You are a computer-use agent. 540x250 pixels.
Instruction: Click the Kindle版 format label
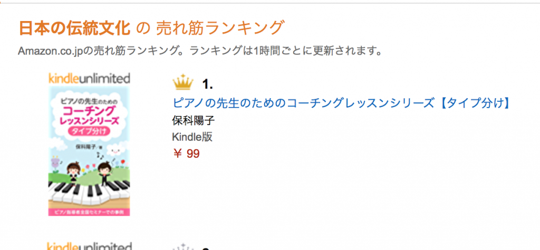tap(192, 137)
